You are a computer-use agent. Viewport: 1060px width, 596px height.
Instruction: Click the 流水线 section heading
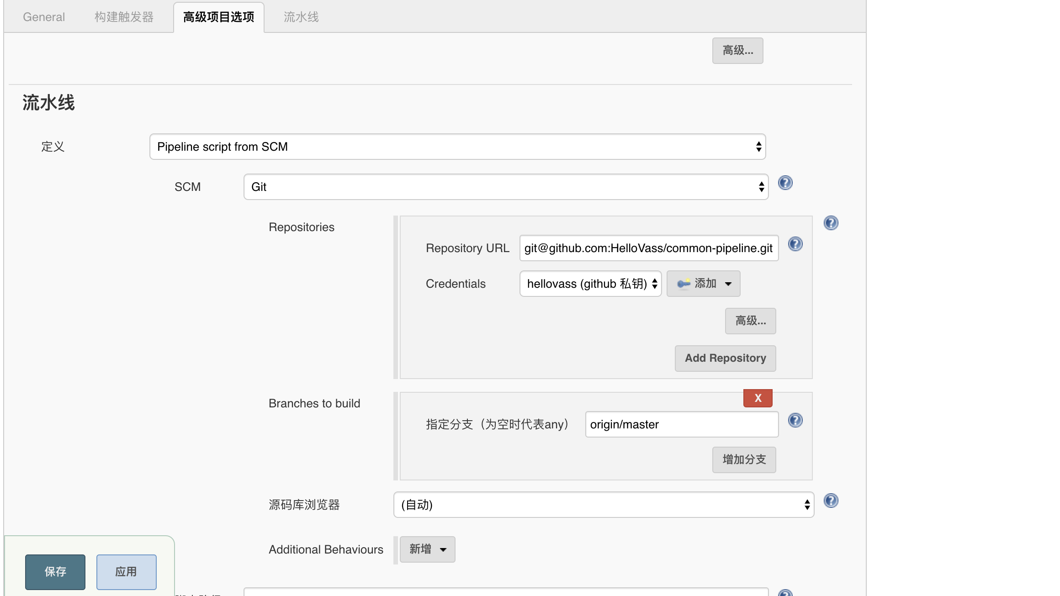[48, 102]
